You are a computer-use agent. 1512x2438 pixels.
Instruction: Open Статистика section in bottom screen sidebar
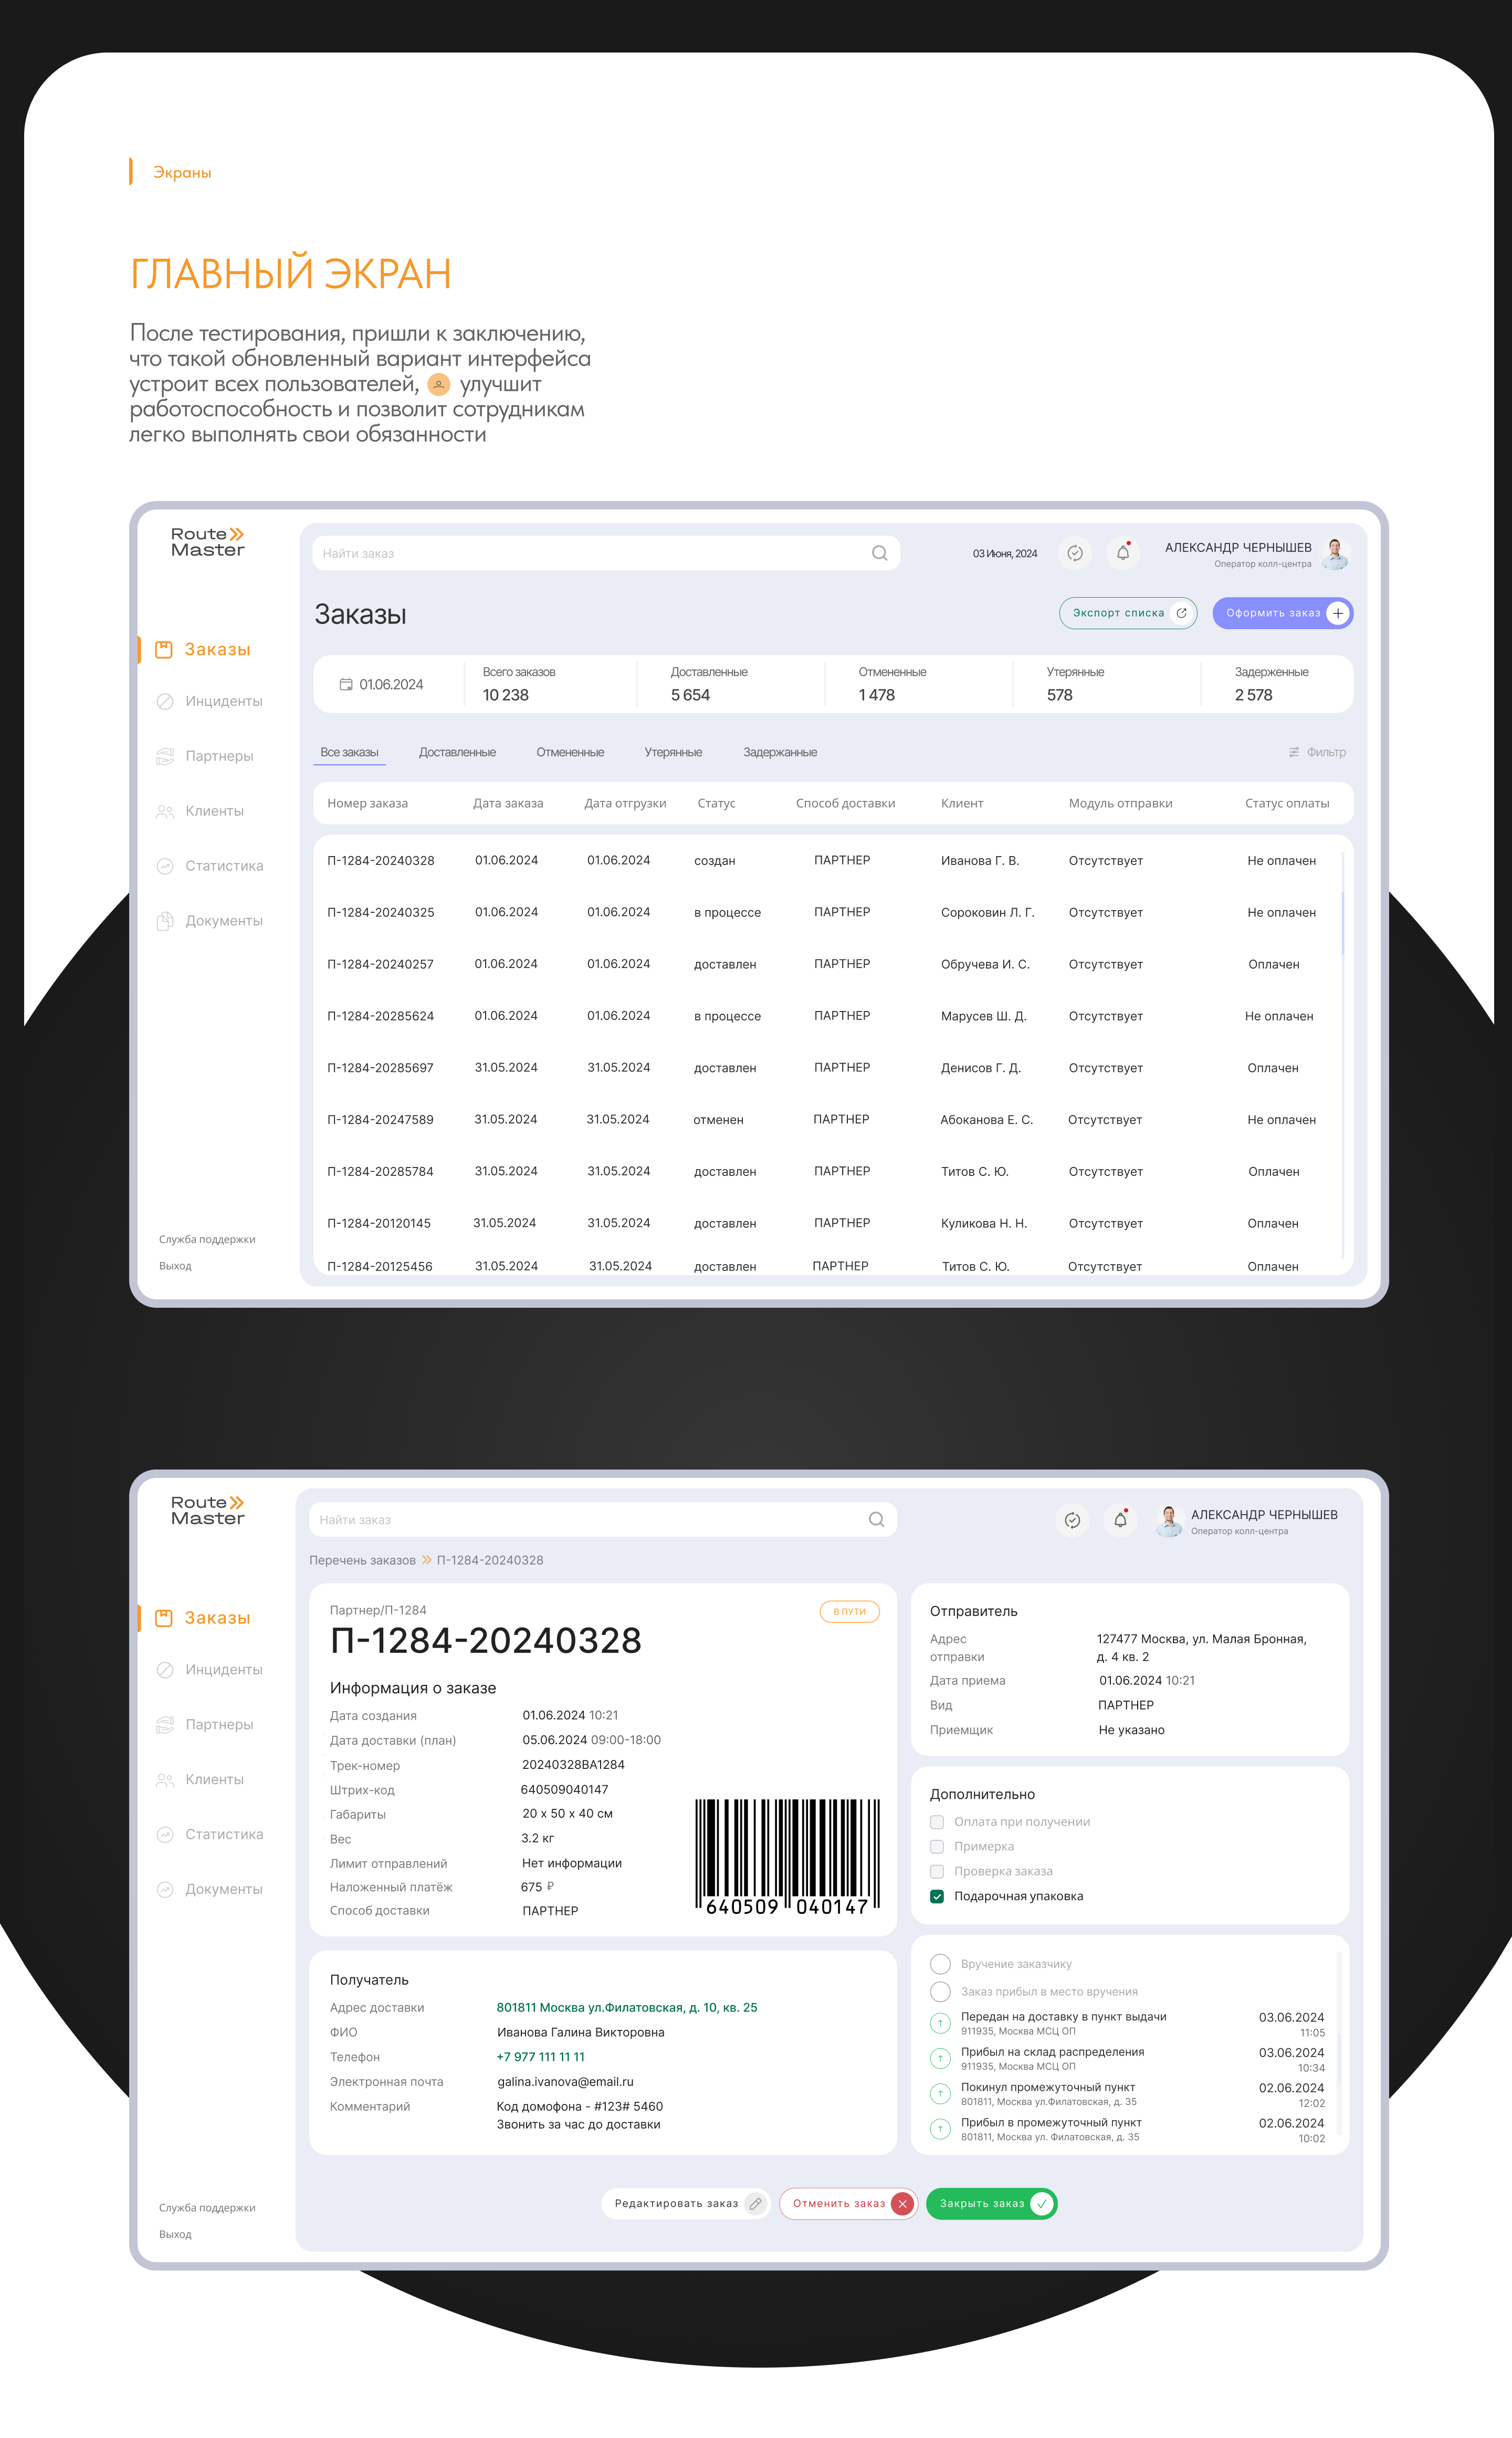coord(223,1834)
